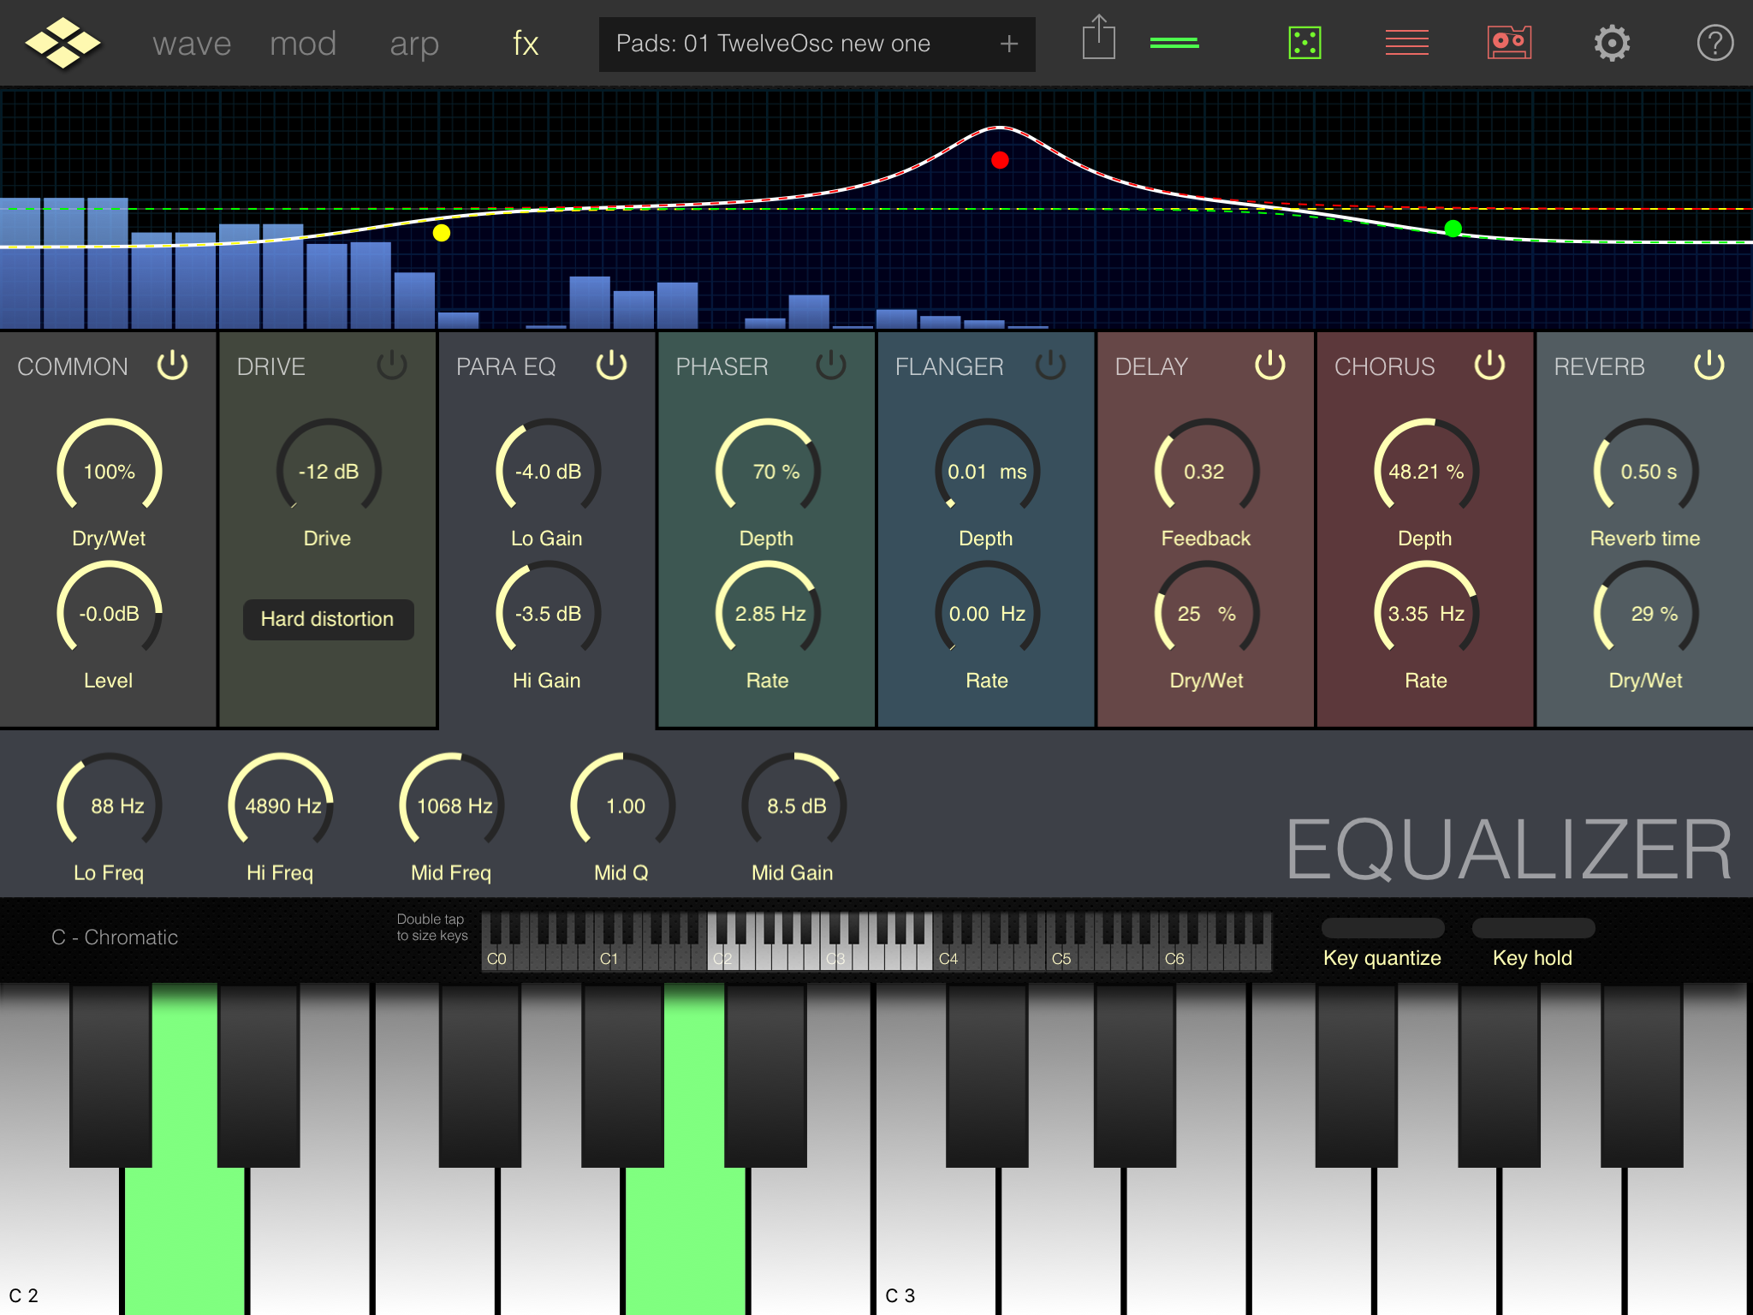The image size is (1753, 1315).
Task: Enable the PHASER power switch
Action: [831, 366]
